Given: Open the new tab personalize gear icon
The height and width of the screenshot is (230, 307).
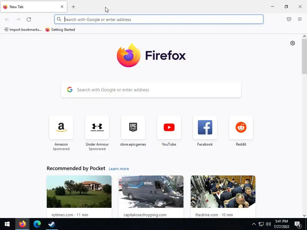Looking at the screenshot, I should [x=293, y=43].
